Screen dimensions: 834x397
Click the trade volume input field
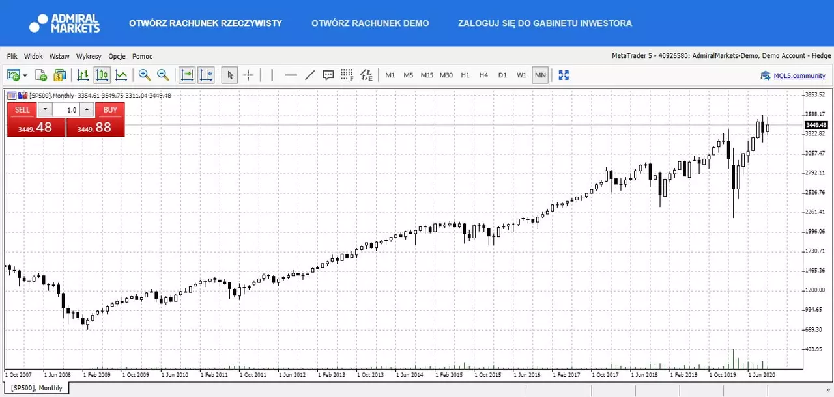66,110
